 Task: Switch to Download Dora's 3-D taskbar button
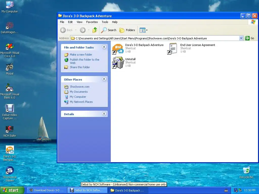(47, 190)
